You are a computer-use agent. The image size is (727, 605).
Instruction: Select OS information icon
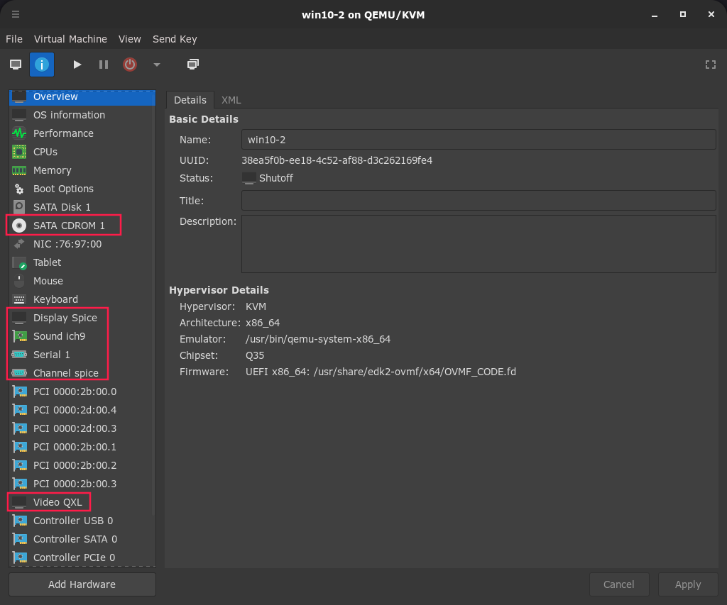pyautogui.click(x=19, y=115)
